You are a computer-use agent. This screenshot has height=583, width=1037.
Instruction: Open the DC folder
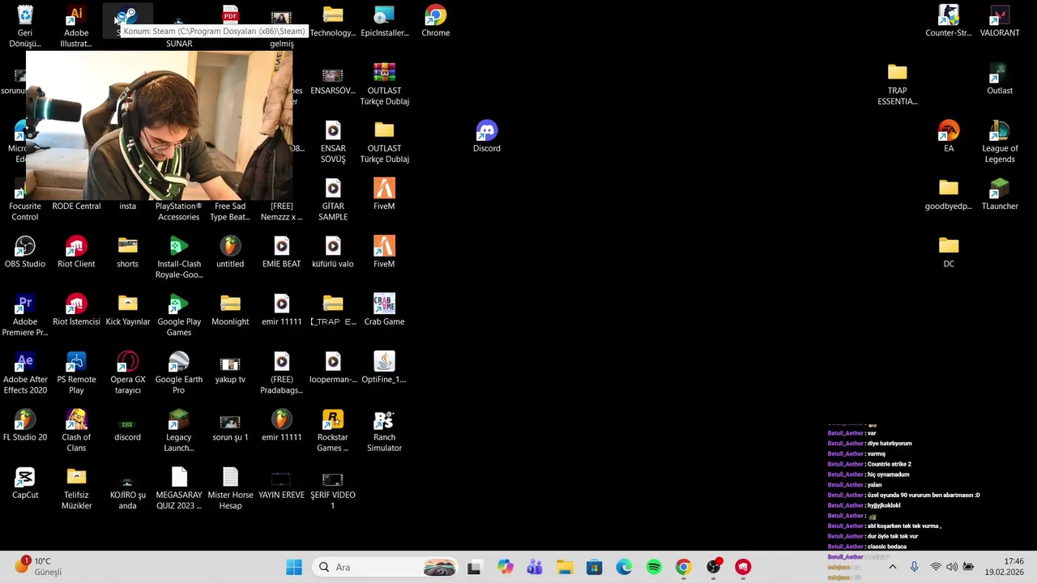click(949, 252)
